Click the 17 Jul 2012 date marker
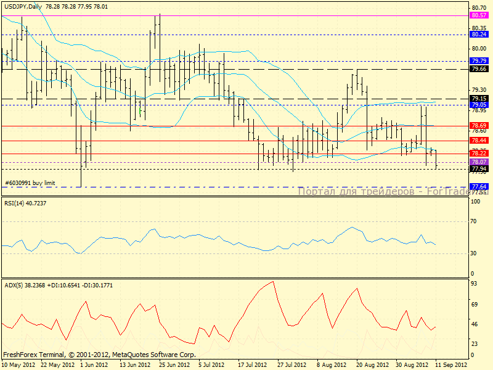This screenshot has width=493, height=370. 253,364
